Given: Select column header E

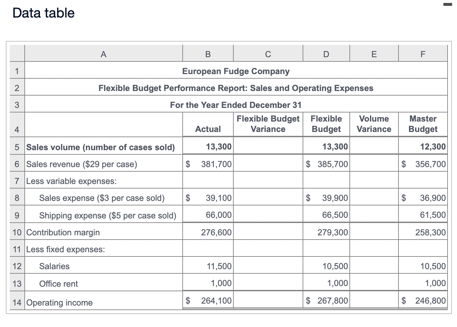Looking at the screenshot, I should coord(373,54).
